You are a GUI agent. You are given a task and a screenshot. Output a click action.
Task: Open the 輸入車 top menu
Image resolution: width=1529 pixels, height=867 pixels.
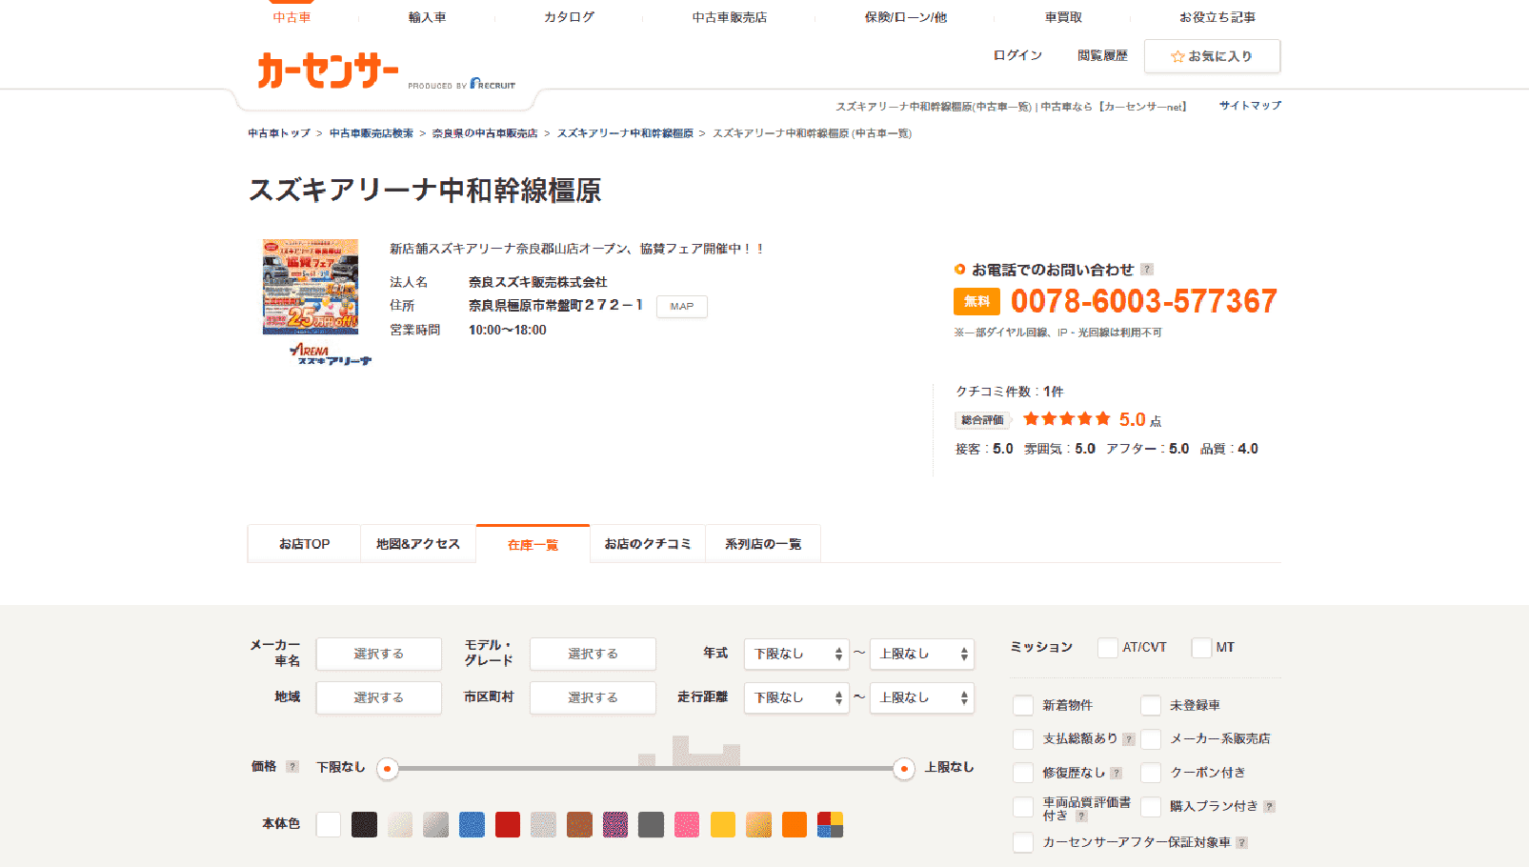point(427,17)
